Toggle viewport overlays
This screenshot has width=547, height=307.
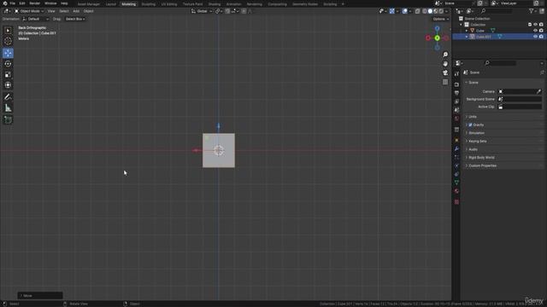(x=404, y=11)
